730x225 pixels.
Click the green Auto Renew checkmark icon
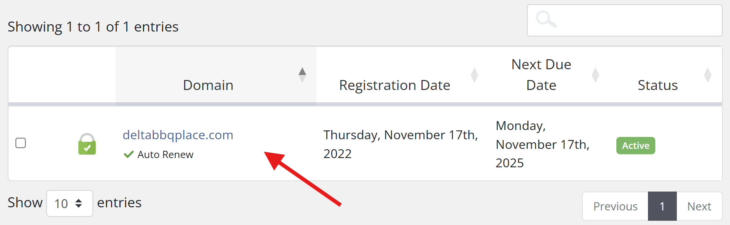[x=128, y=154]
